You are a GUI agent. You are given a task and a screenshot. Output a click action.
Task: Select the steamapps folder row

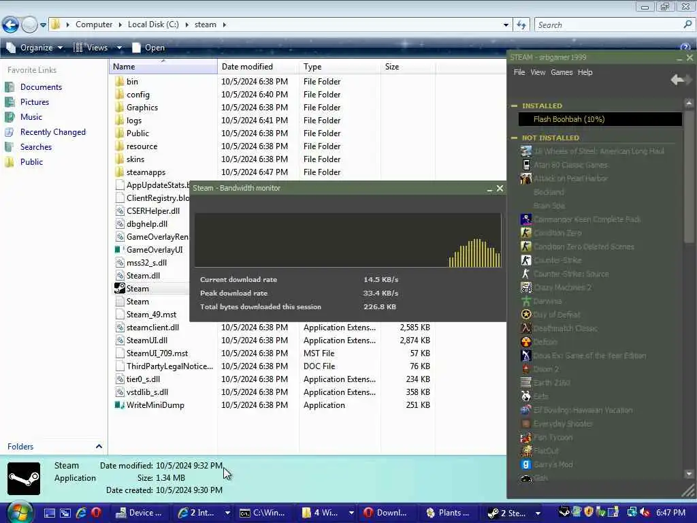click(271, 172)
